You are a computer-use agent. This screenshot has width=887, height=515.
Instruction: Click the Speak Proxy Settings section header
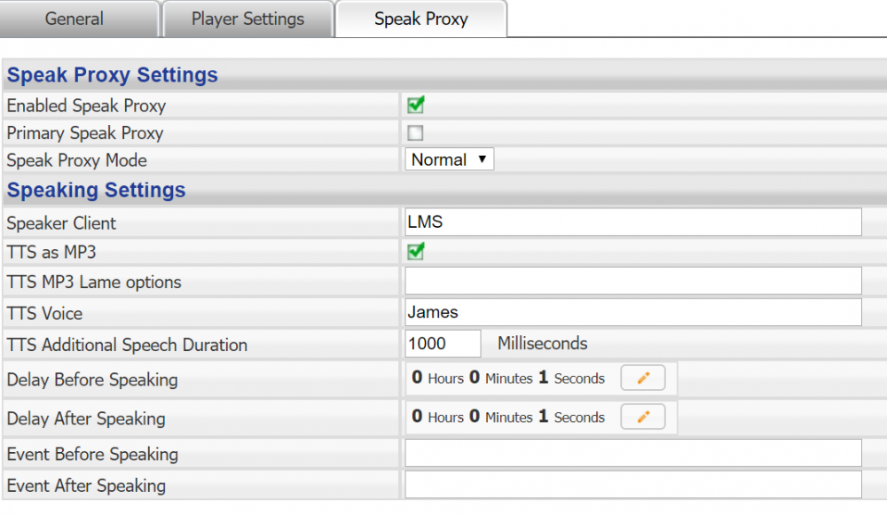tap(113, 75)
